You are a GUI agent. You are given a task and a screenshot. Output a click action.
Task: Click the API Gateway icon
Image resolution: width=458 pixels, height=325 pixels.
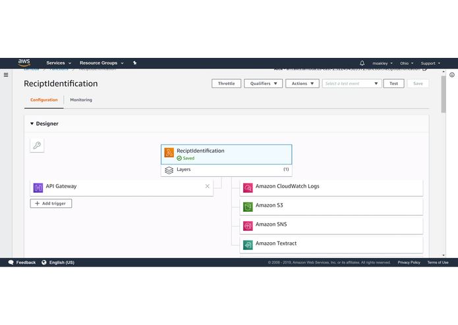(38, 187)
